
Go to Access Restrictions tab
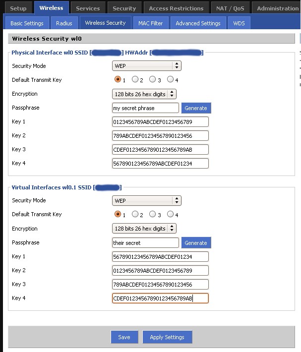pyautogui.click(x=176, y=8)
